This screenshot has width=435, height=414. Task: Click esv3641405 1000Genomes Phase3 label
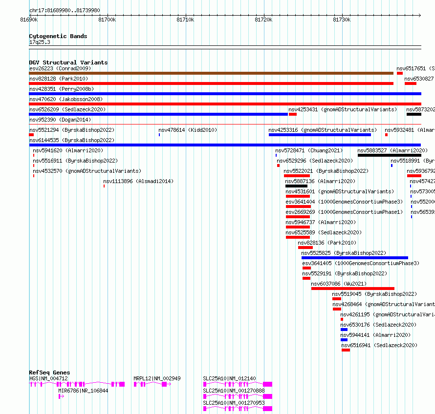pos(361,263)
